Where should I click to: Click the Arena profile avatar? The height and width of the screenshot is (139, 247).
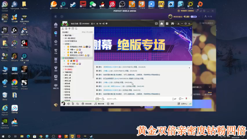170,16
